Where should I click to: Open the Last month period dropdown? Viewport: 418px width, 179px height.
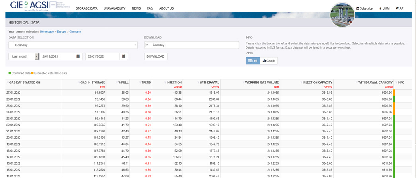[23, 56]
